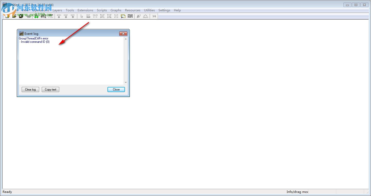Open the Tools menu
Image resolution: width=371 pixels, height=196 pixels.
point(70,10)
